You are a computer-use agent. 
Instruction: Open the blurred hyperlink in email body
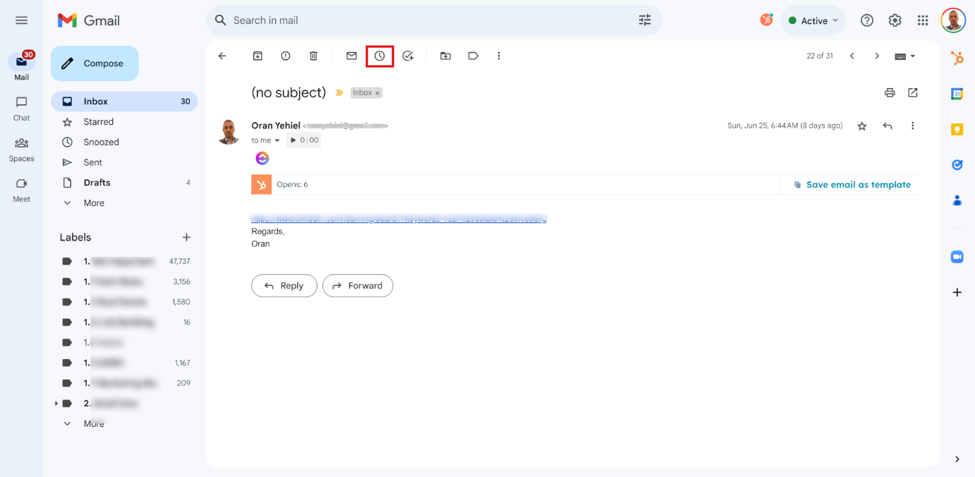click(399, 219)
